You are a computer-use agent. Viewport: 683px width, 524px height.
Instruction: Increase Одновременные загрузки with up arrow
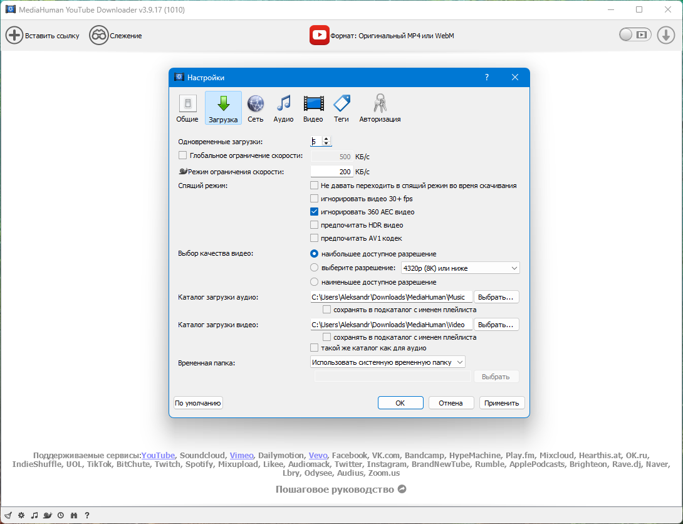point(326,139)
